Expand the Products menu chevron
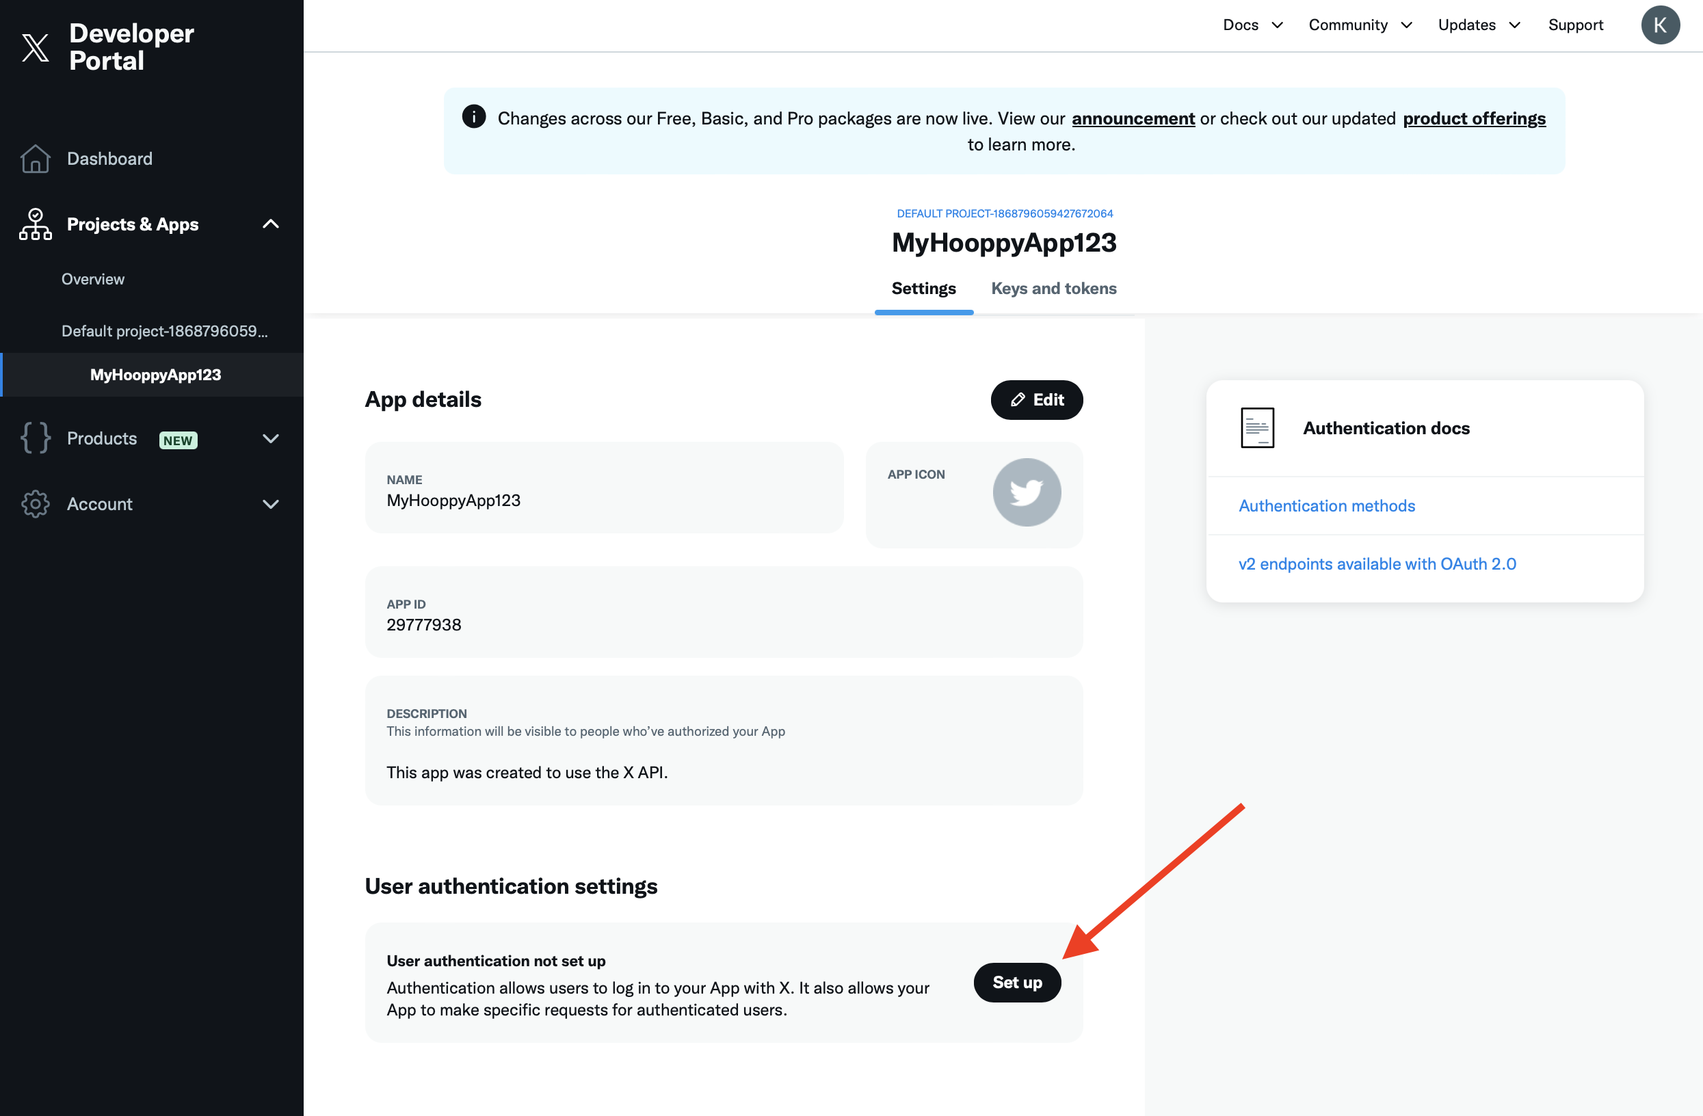The image size is (1703, 1116). pyautogui.click(x=270, y=438)
